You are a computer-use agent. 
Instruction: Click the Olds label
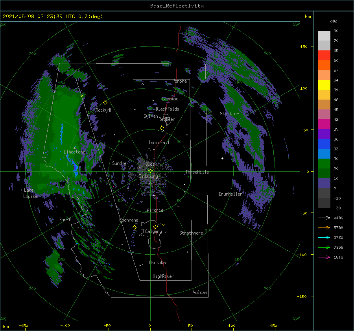[x=150, y=164]
